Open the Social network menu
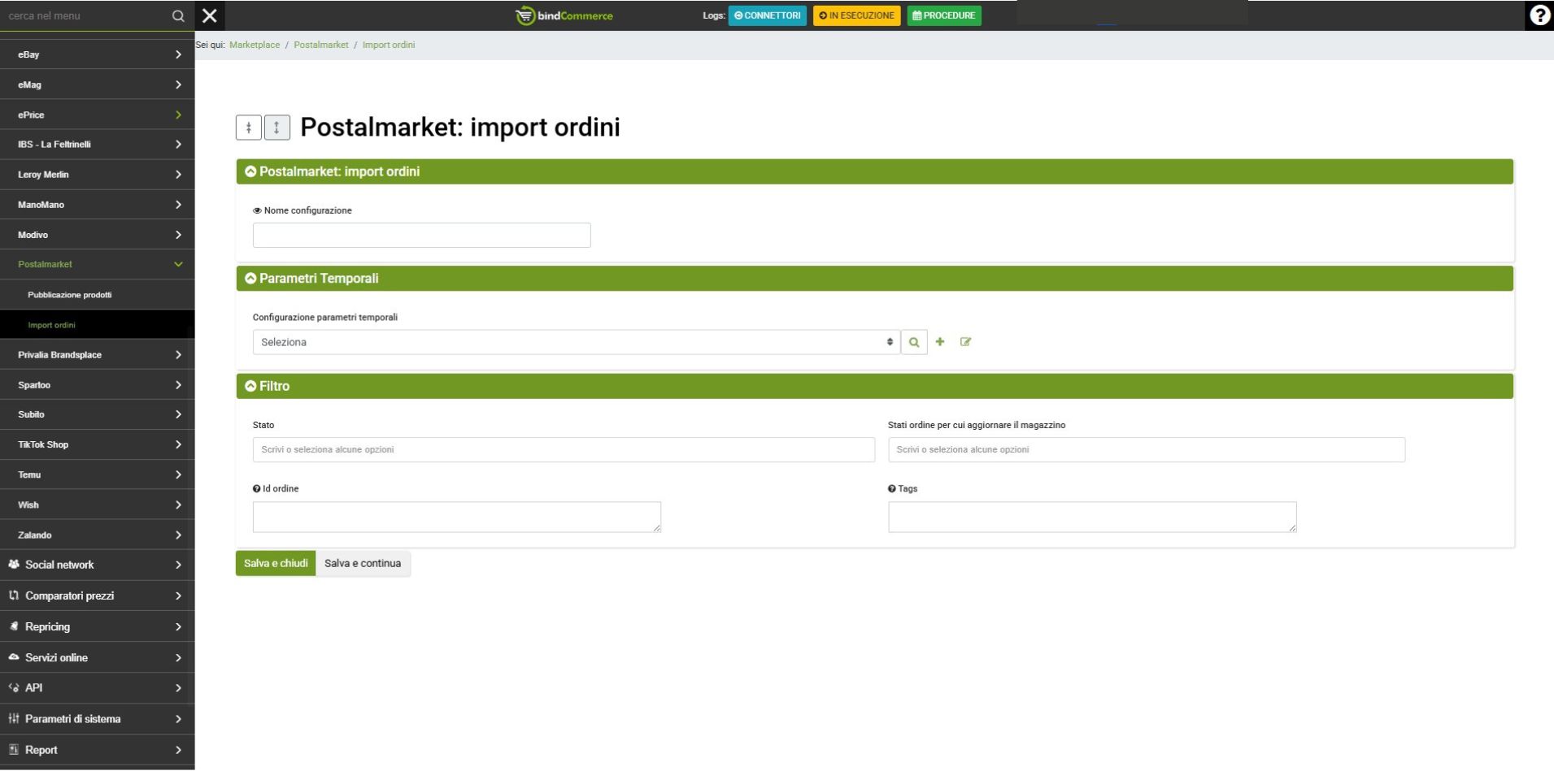The height and width of the screenshot is (771, 1554). [x=98, y=565]
